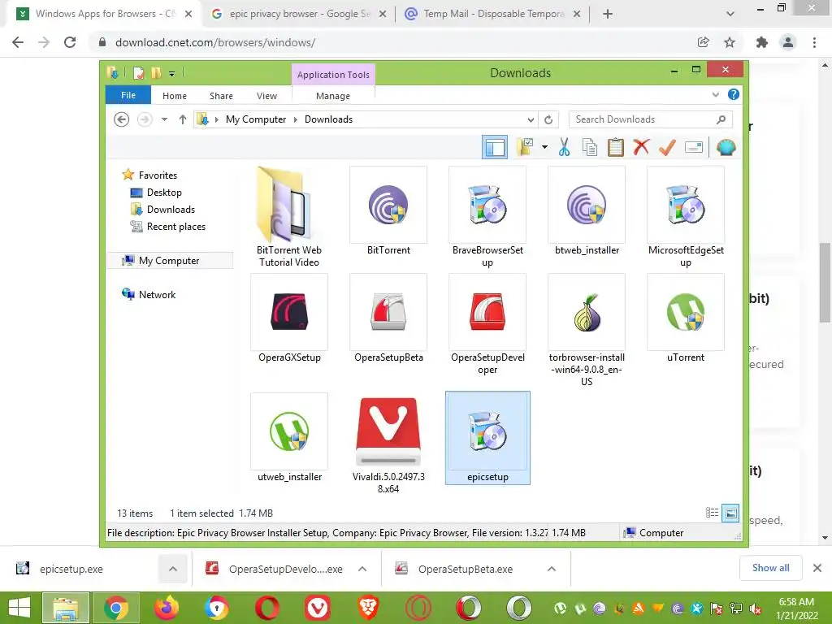The height and width of the screenshot is (624, 832).
Task: Select the utweb_installer file
Action: (289, 438)
